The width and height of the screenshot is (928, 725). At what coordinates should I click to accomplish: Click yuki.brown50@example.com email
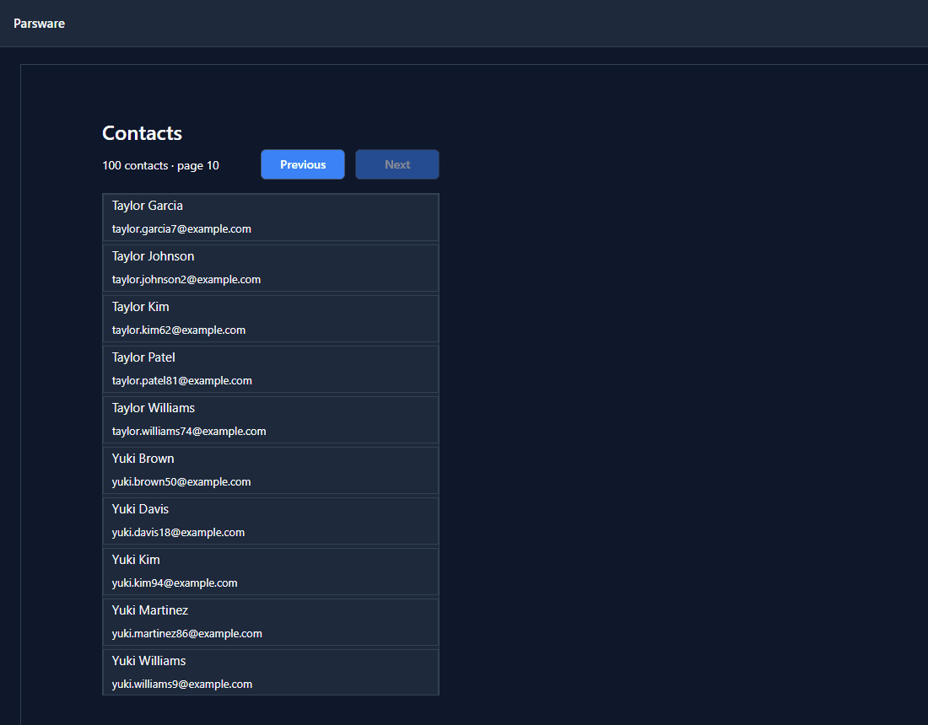point(181,482)
